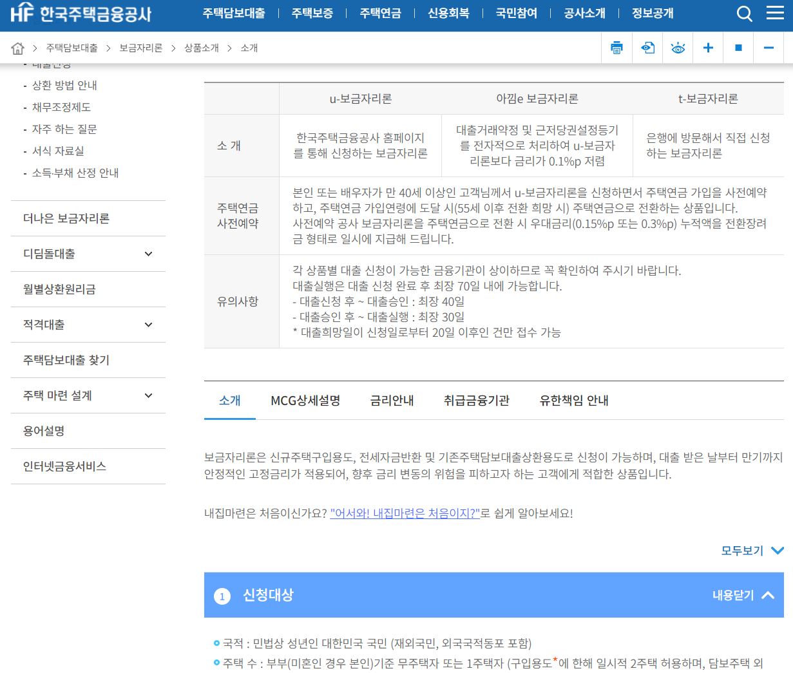793x673 pixels.
Task: Switch to 금리안내 tab
Action: 392,401
